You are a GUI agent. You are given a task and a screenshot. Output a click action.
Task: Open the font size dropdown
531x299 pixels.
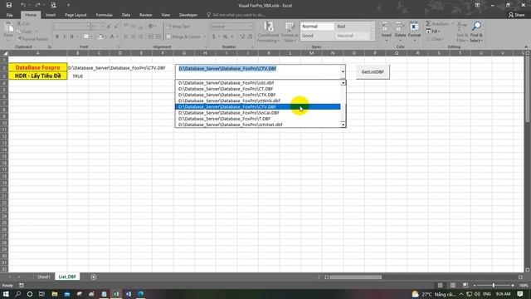point(103,26)
